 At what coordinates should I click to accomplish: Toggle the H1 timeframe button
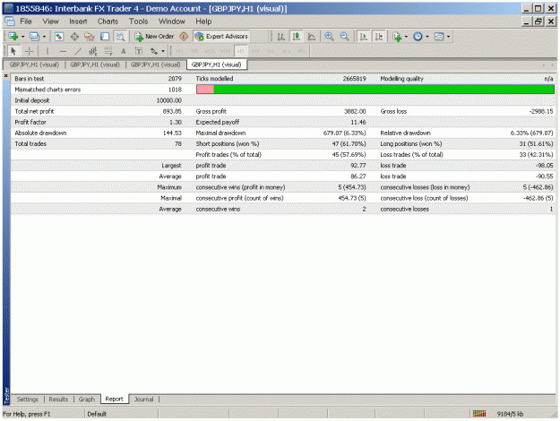240,51
